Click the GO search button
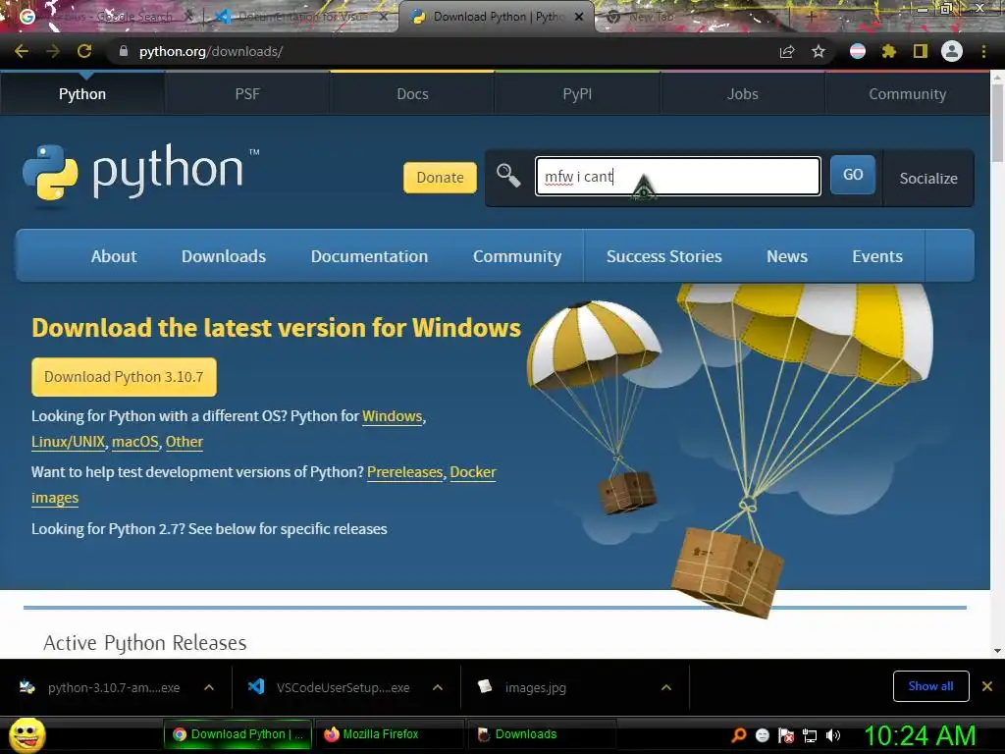 (x=853, y=175)
